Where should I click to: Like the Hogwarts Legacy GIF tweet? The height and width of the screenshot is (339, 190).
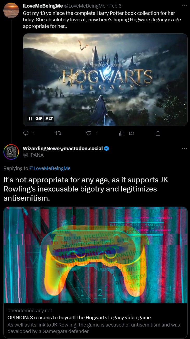(89, 133)
